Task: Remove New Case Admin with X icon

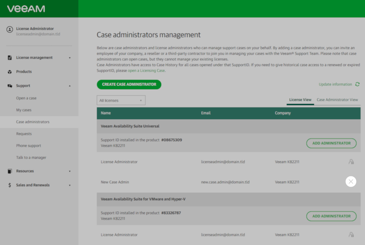Action: pos(351,182)
